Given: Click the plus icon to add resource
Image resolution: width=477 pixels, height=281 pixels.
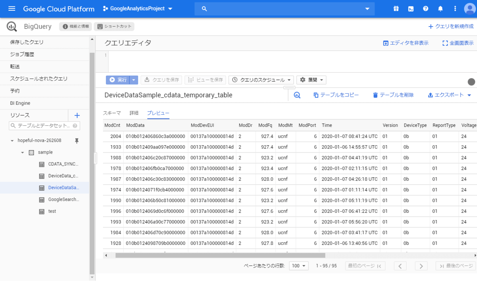Looking at the screenshot, I should click(77, 115).
